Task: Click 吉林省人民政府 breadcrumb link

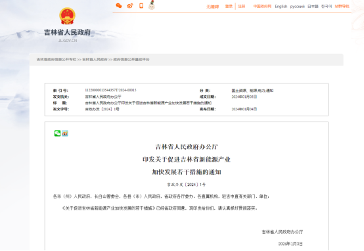Action: tap(95, 59)
